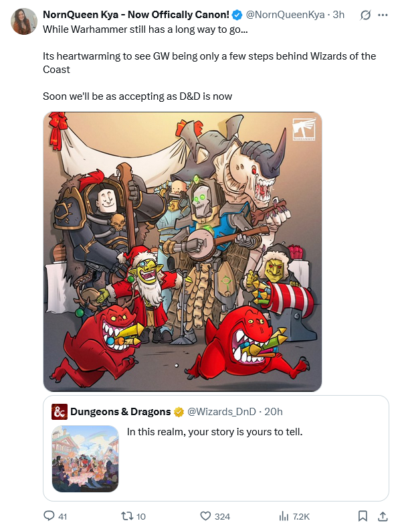
Task: View the quoted D&D artwork thumbnail
Action: coord(85,459)
